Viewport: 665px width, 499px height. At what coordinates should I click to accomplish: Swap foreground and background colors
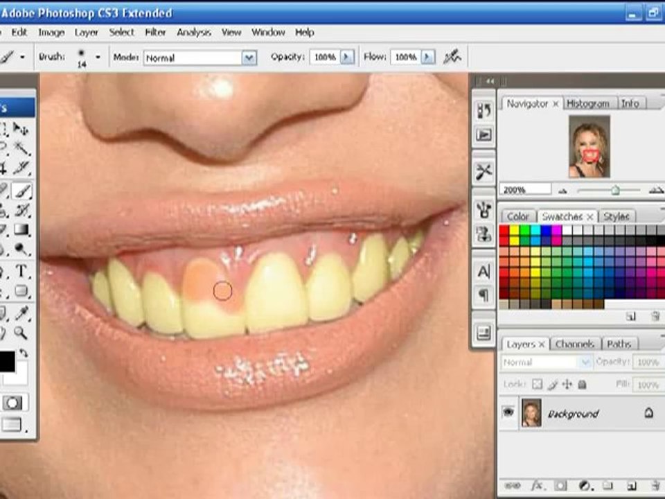[x=24, y=353]
